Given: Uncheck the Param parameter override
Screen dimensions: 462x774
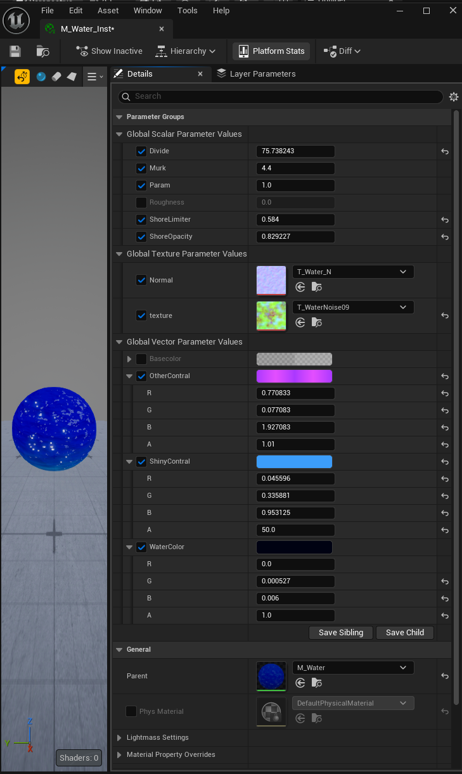Looking at the screenshot, I should (141, 186).
